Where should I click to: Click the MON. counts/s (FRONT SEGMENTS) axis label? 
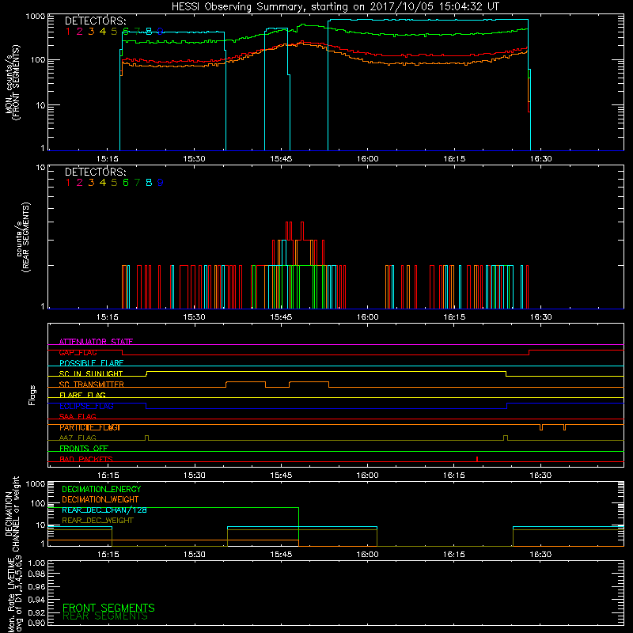[13, 82]
